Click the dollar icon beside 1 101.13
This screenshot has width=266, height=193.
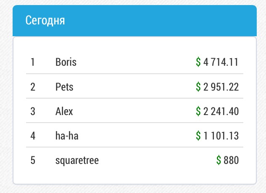pyautogui.click(x=198, y=136)
